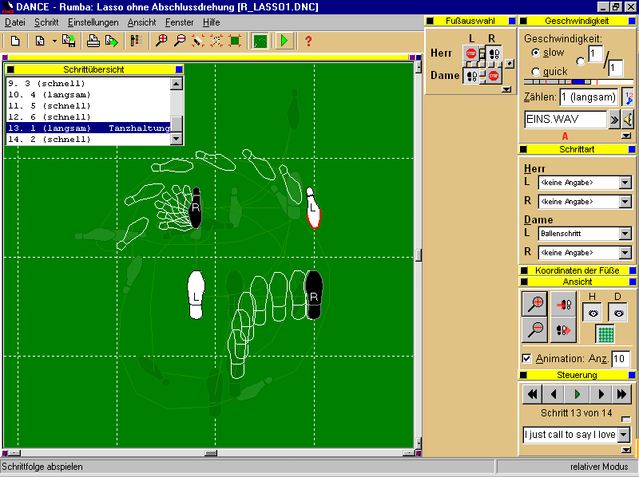
Task: Jump to the first step with rewind button
Action: [x=533, y=394]
